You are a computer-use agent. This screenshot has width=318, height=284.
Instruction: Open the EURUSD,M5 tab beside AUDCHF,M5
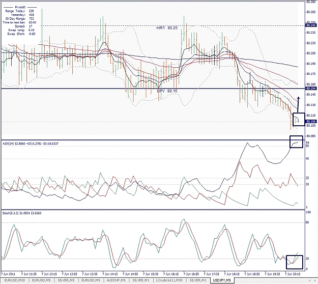click(x=91, y=280)
